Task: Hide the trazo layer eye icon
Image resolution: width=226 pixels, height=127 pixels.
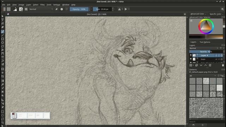Action: [x=191, y=59]
